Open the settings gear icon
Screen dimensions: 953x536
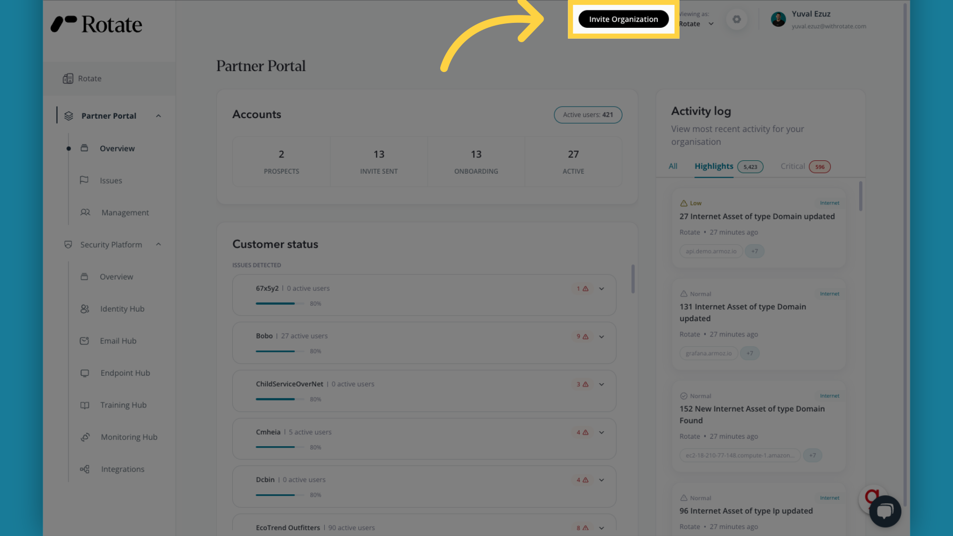[737, 19]
